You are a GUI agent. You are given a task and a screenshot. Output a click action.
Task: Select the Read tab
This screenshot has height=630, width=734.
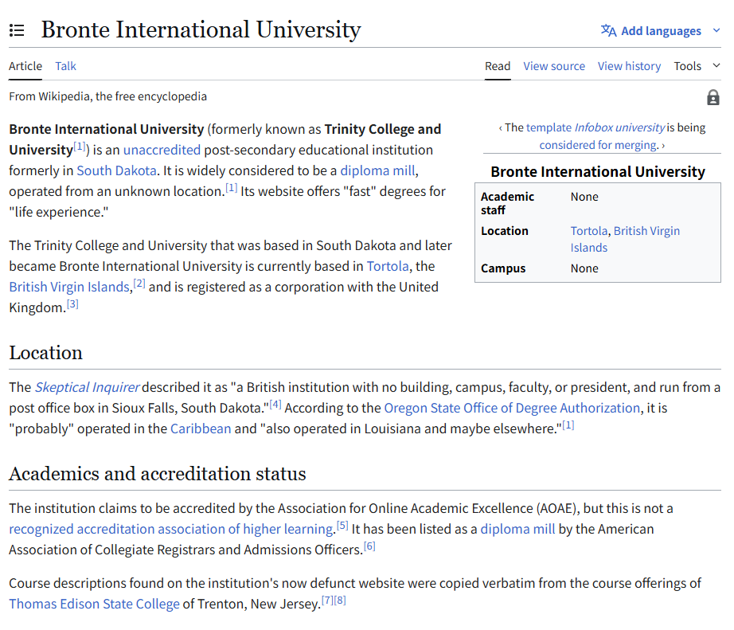tap(498, 66)
